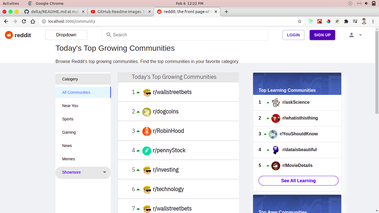Open Chrome three-dot menu
Screen dimensions: 379x213
[x=373, y=21]
